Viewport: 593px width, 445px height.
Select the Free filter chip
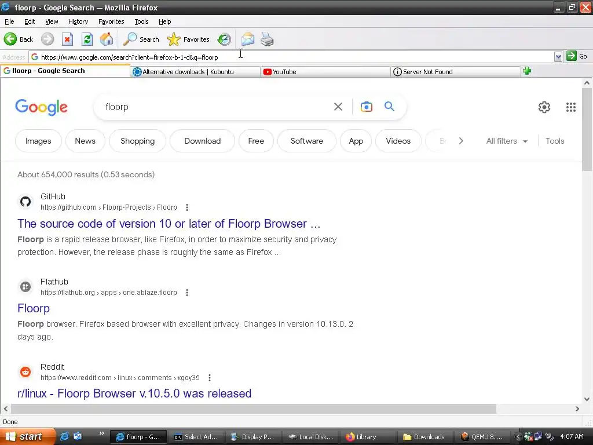point(256,141)
